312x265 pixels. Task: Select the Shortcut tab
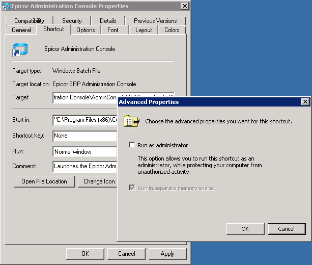[x=54, y=29]
